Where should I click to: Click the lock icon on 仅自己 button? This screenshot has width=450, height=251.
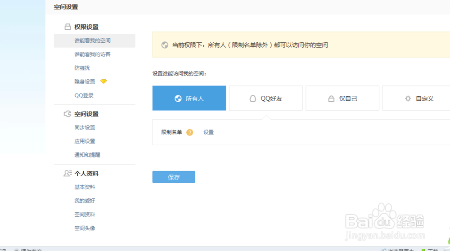pyautogui.click(x=331, y=99)
